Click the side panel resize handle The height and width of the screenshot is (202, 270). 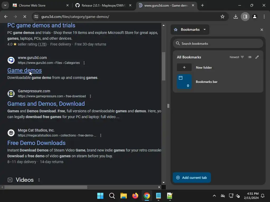(x=168, y=106)
